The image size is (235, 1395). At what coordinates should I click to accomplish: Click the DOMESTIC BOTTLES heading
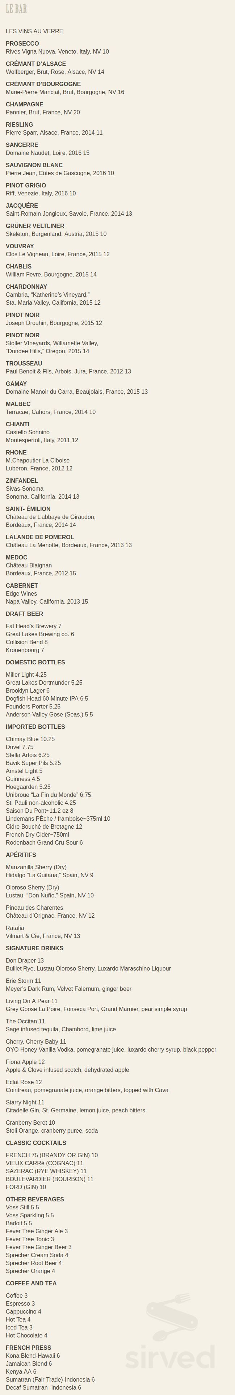35,662
